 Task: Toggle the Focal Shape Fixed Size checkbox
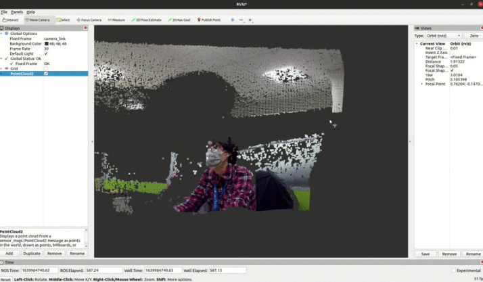(452, 70)
